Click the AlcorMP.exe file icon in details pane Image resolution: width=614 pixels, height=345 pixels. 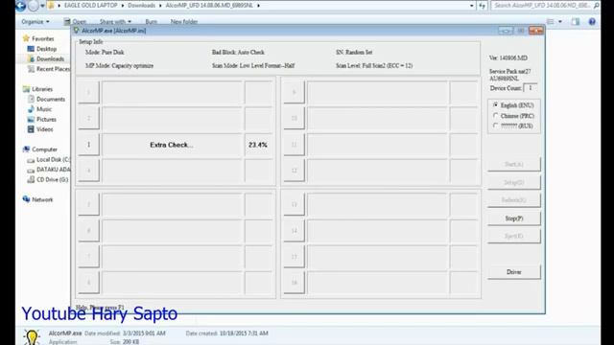click(x=32, y=337)
